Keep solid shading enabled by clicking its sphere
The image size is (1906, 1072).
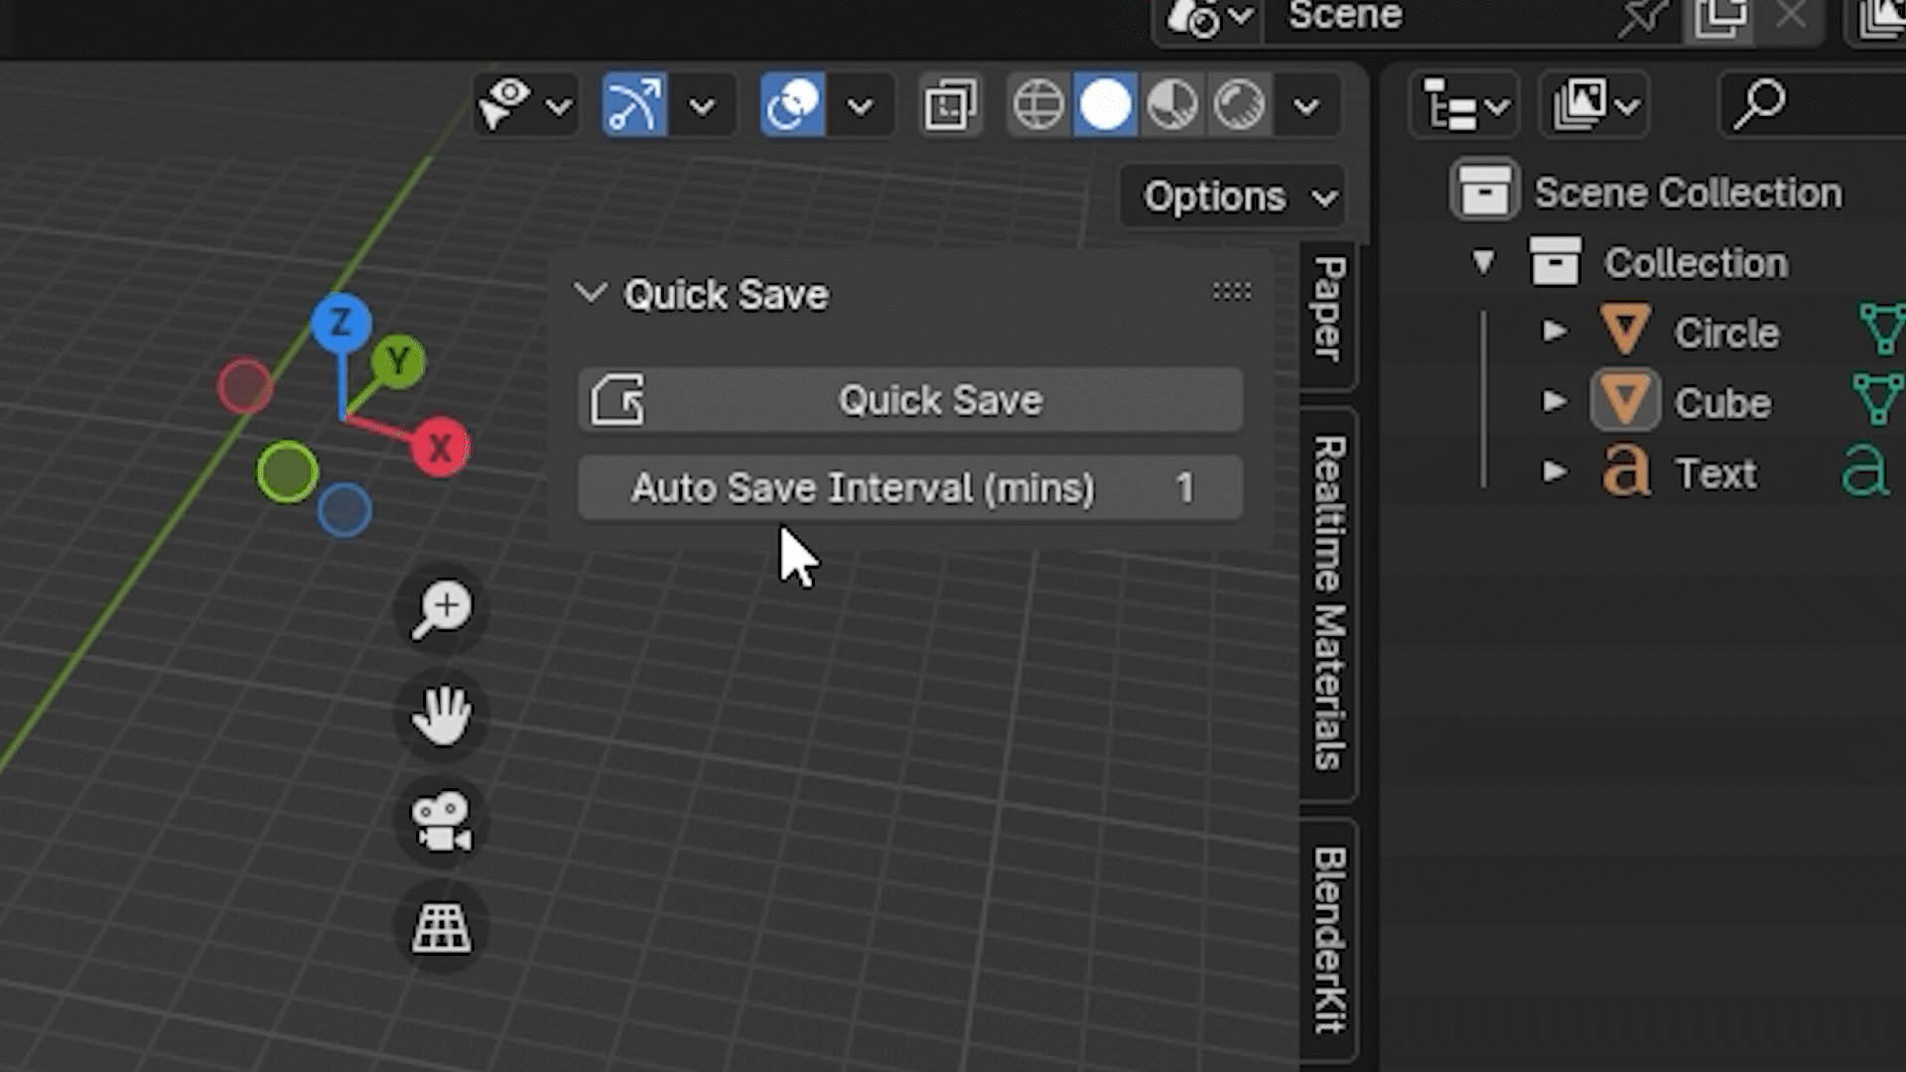[1107, 104]
